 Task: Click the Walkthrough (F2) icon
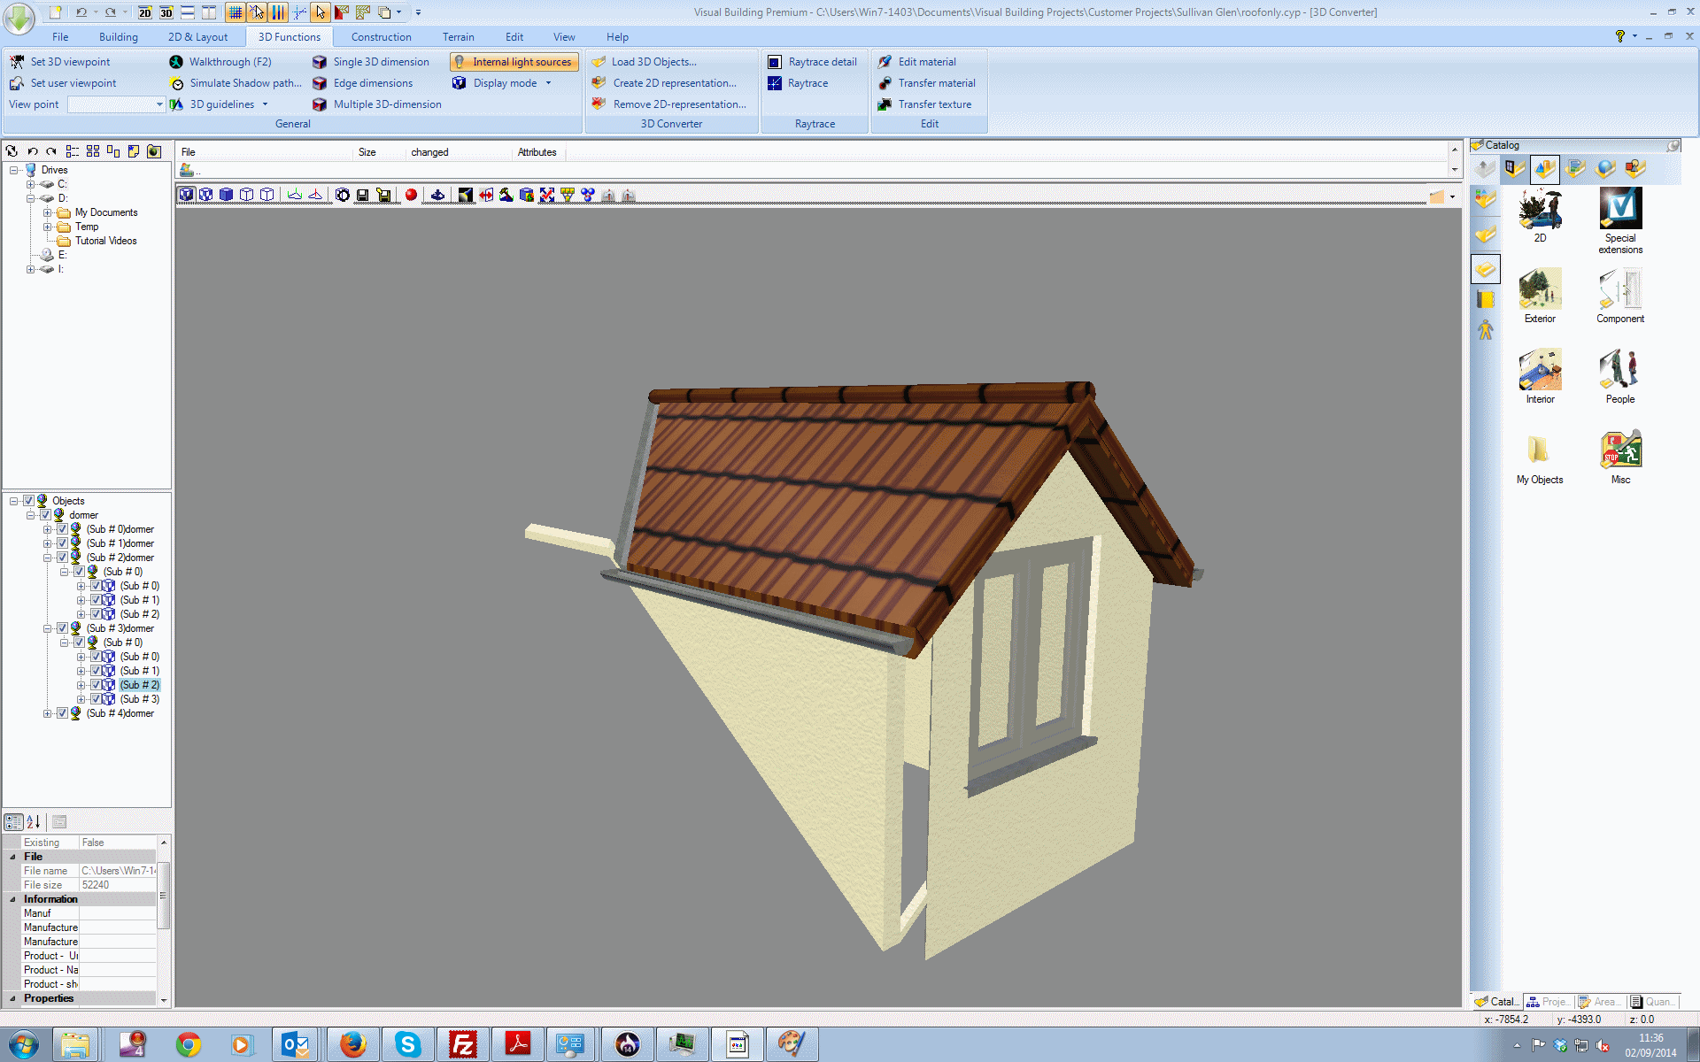176,62
